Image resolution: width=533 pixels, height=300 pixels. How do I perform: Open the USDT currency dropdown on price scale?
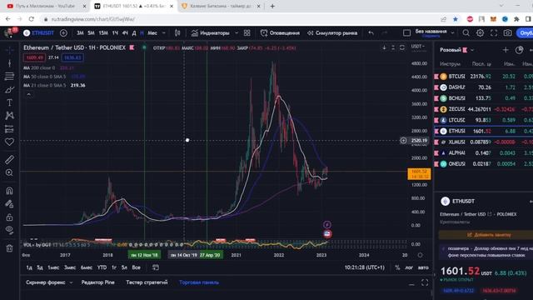[418, 47]
